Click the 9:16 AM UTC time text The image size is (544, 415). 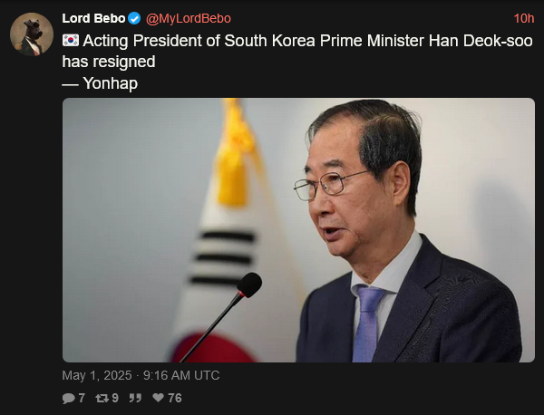click(181, 375)
